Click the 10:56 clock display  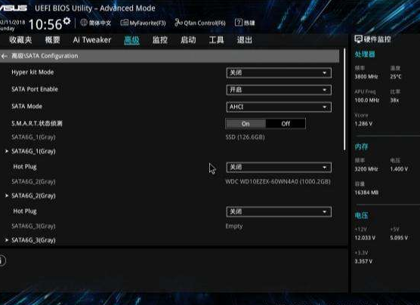click(45, 24)
